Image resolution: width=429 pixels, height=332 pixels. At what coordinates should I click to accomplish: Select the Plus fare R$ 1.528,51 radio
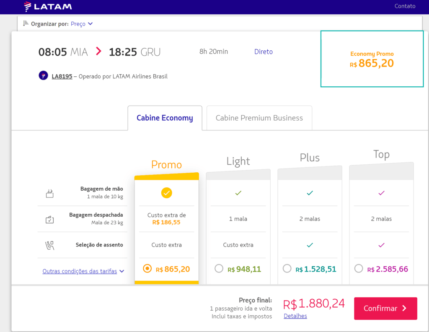pyautogui.click(x=287, y=269)
